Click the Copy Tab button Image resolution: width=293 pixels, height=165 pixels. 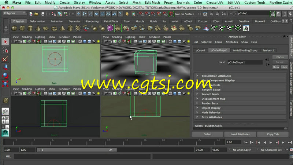click(272, 134)
